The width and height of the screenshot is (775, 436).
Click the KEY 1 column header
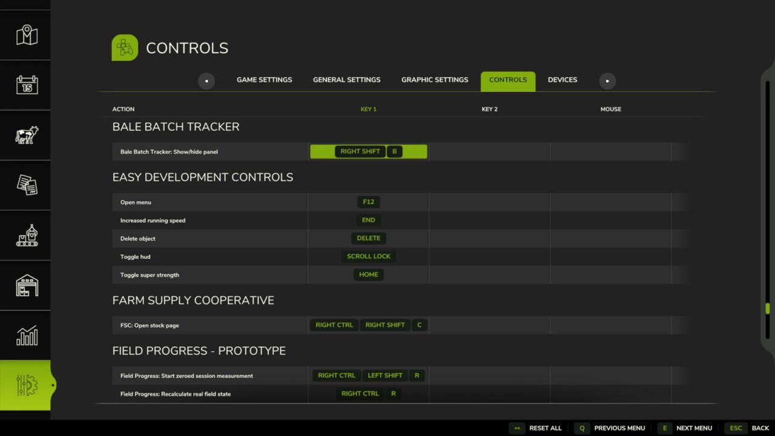tap(369, 109)
